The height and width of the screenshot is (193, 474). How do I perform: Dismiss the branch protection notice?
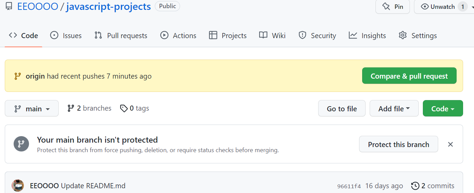click(450, 144)
